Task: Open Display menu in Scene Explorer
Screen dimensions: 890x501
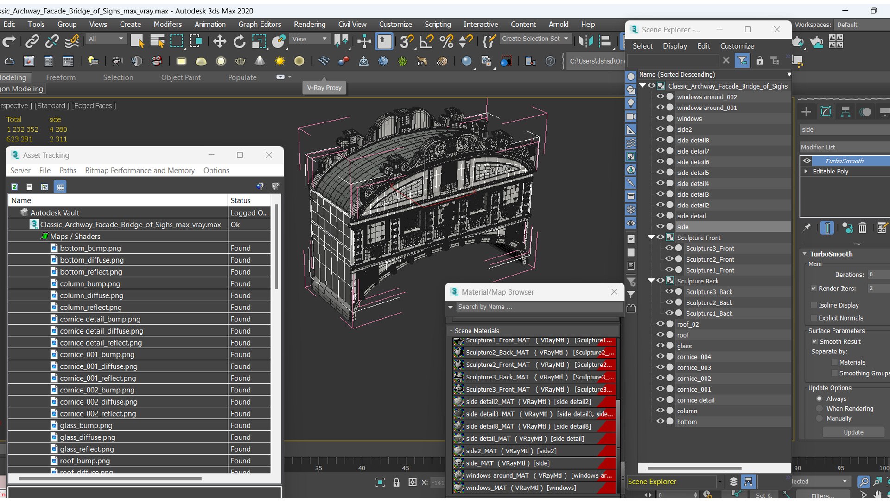Action: 674,46
